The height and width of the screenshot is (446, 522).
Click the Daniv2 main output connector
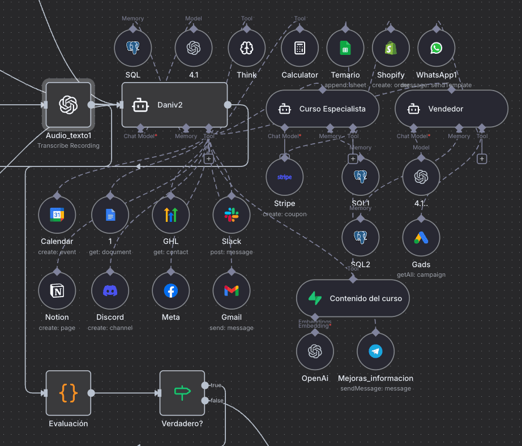228,105
